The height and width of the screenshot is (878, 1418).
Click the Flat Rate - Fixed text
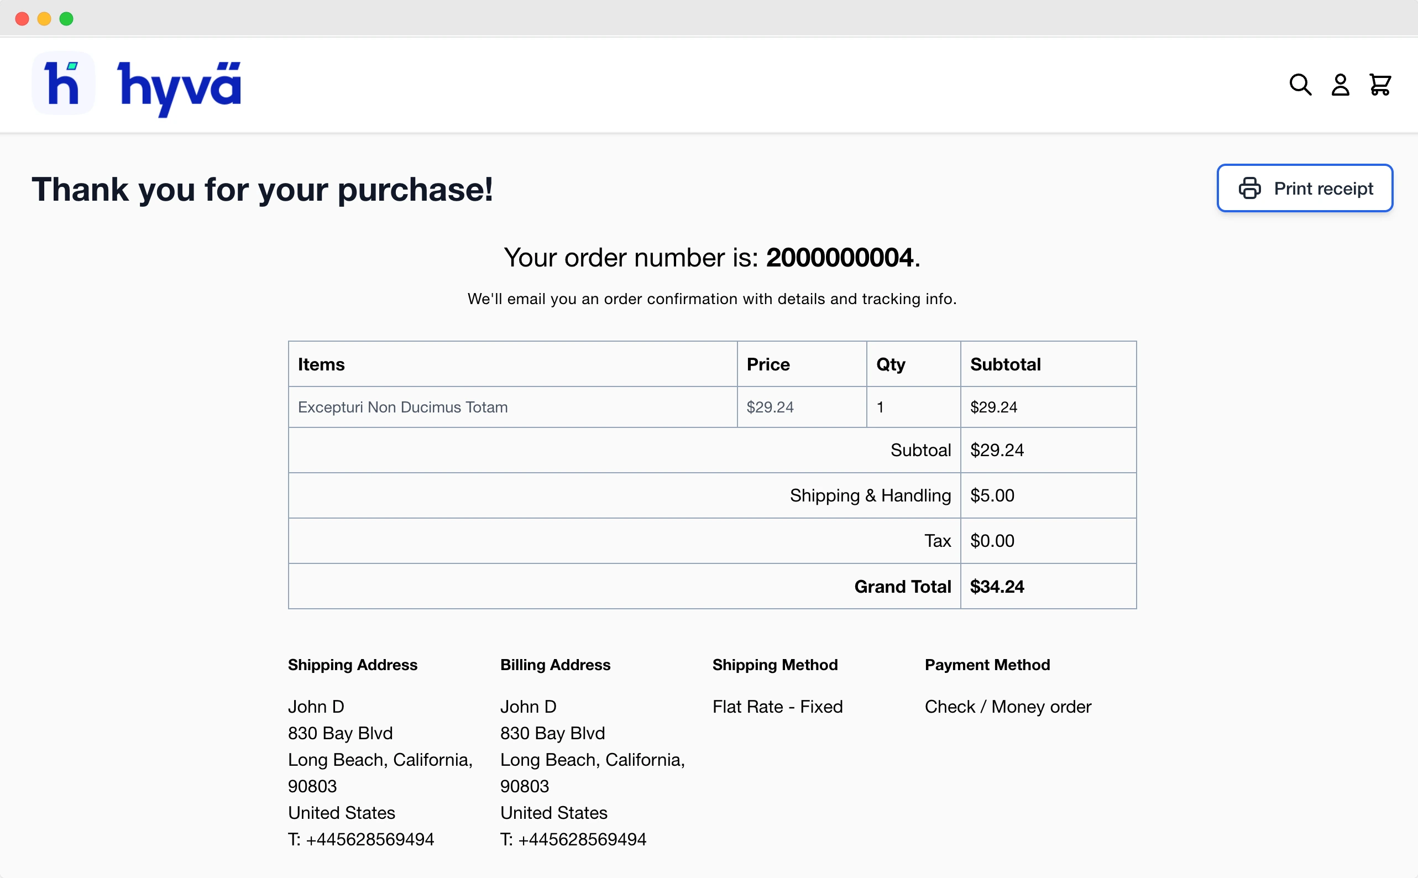(x=777, y=707)
